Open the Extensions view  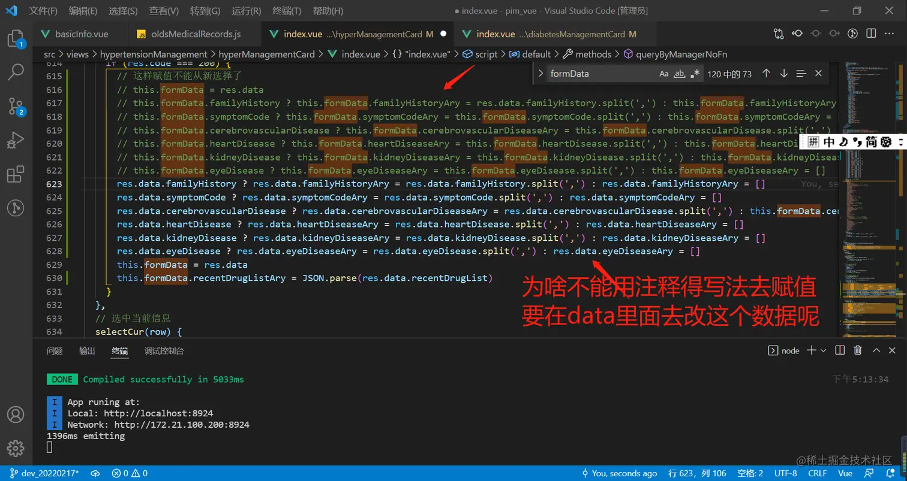(x=15, y=175)
